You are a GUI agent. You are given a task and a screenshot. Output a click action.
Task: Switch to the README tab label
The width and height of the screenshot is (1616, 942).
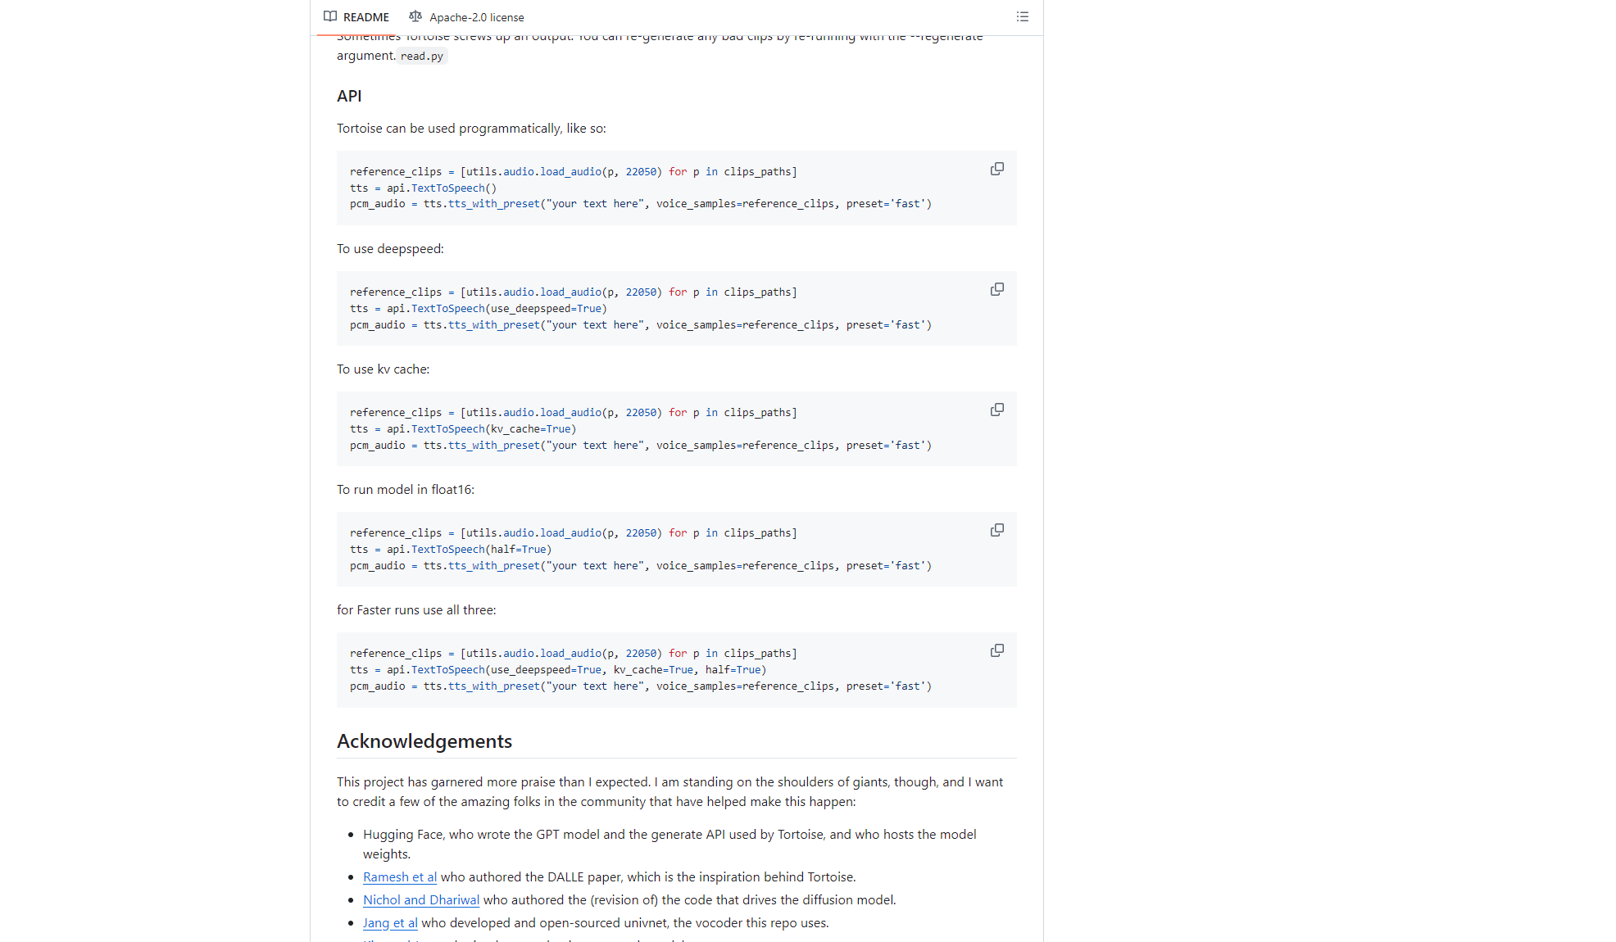coord(365,17)
